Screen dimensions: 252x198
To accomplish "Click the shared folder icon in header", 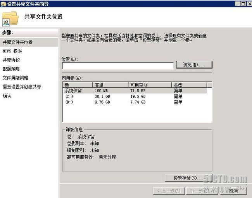I will coord(10,19).
